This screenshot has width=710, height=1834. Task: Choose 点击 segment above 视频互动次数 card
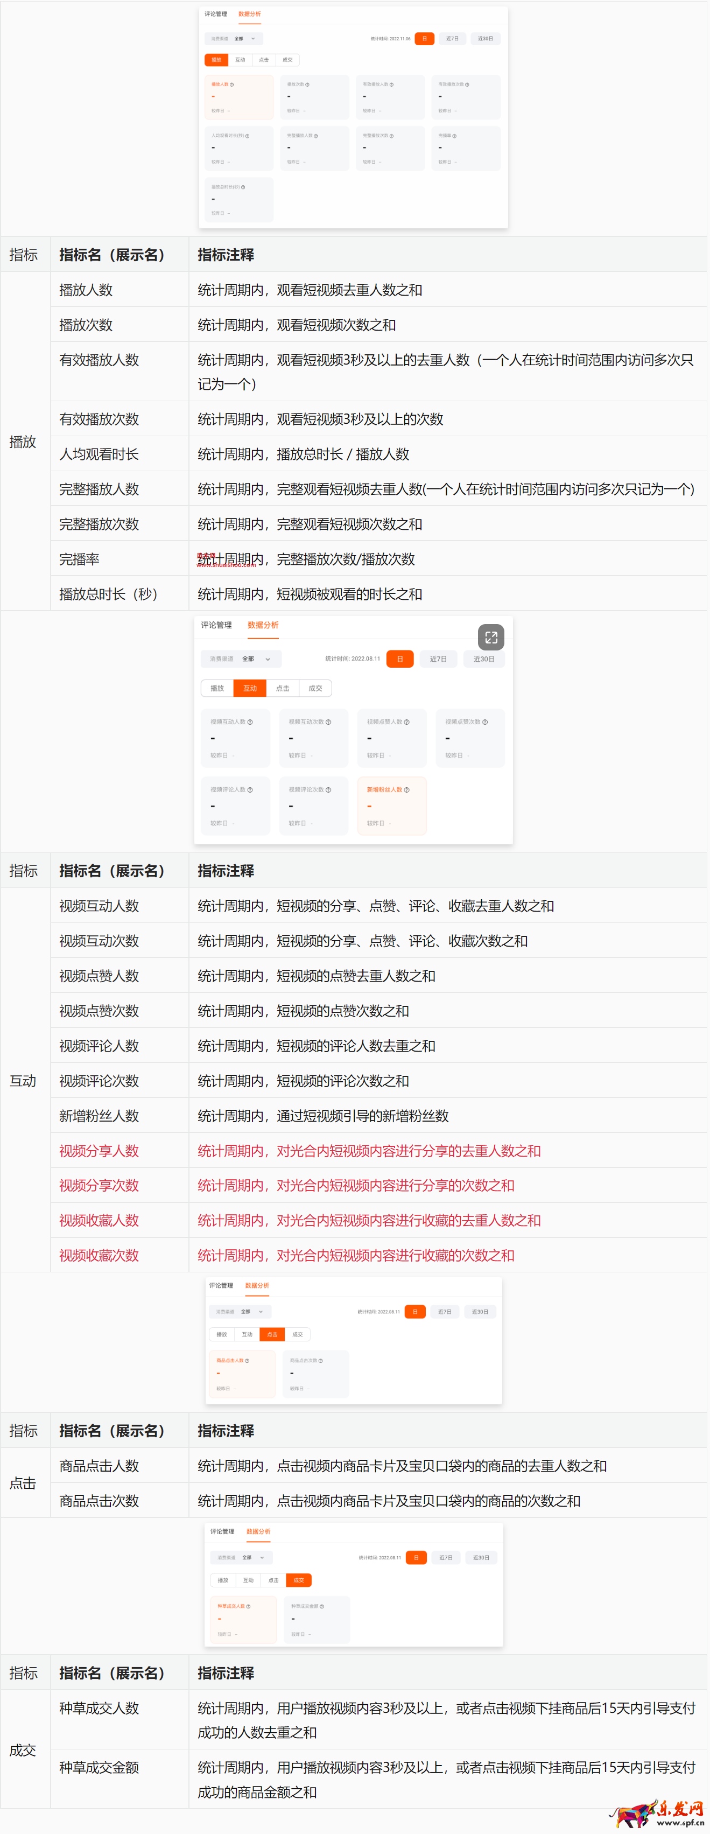(x=283, y=689)
